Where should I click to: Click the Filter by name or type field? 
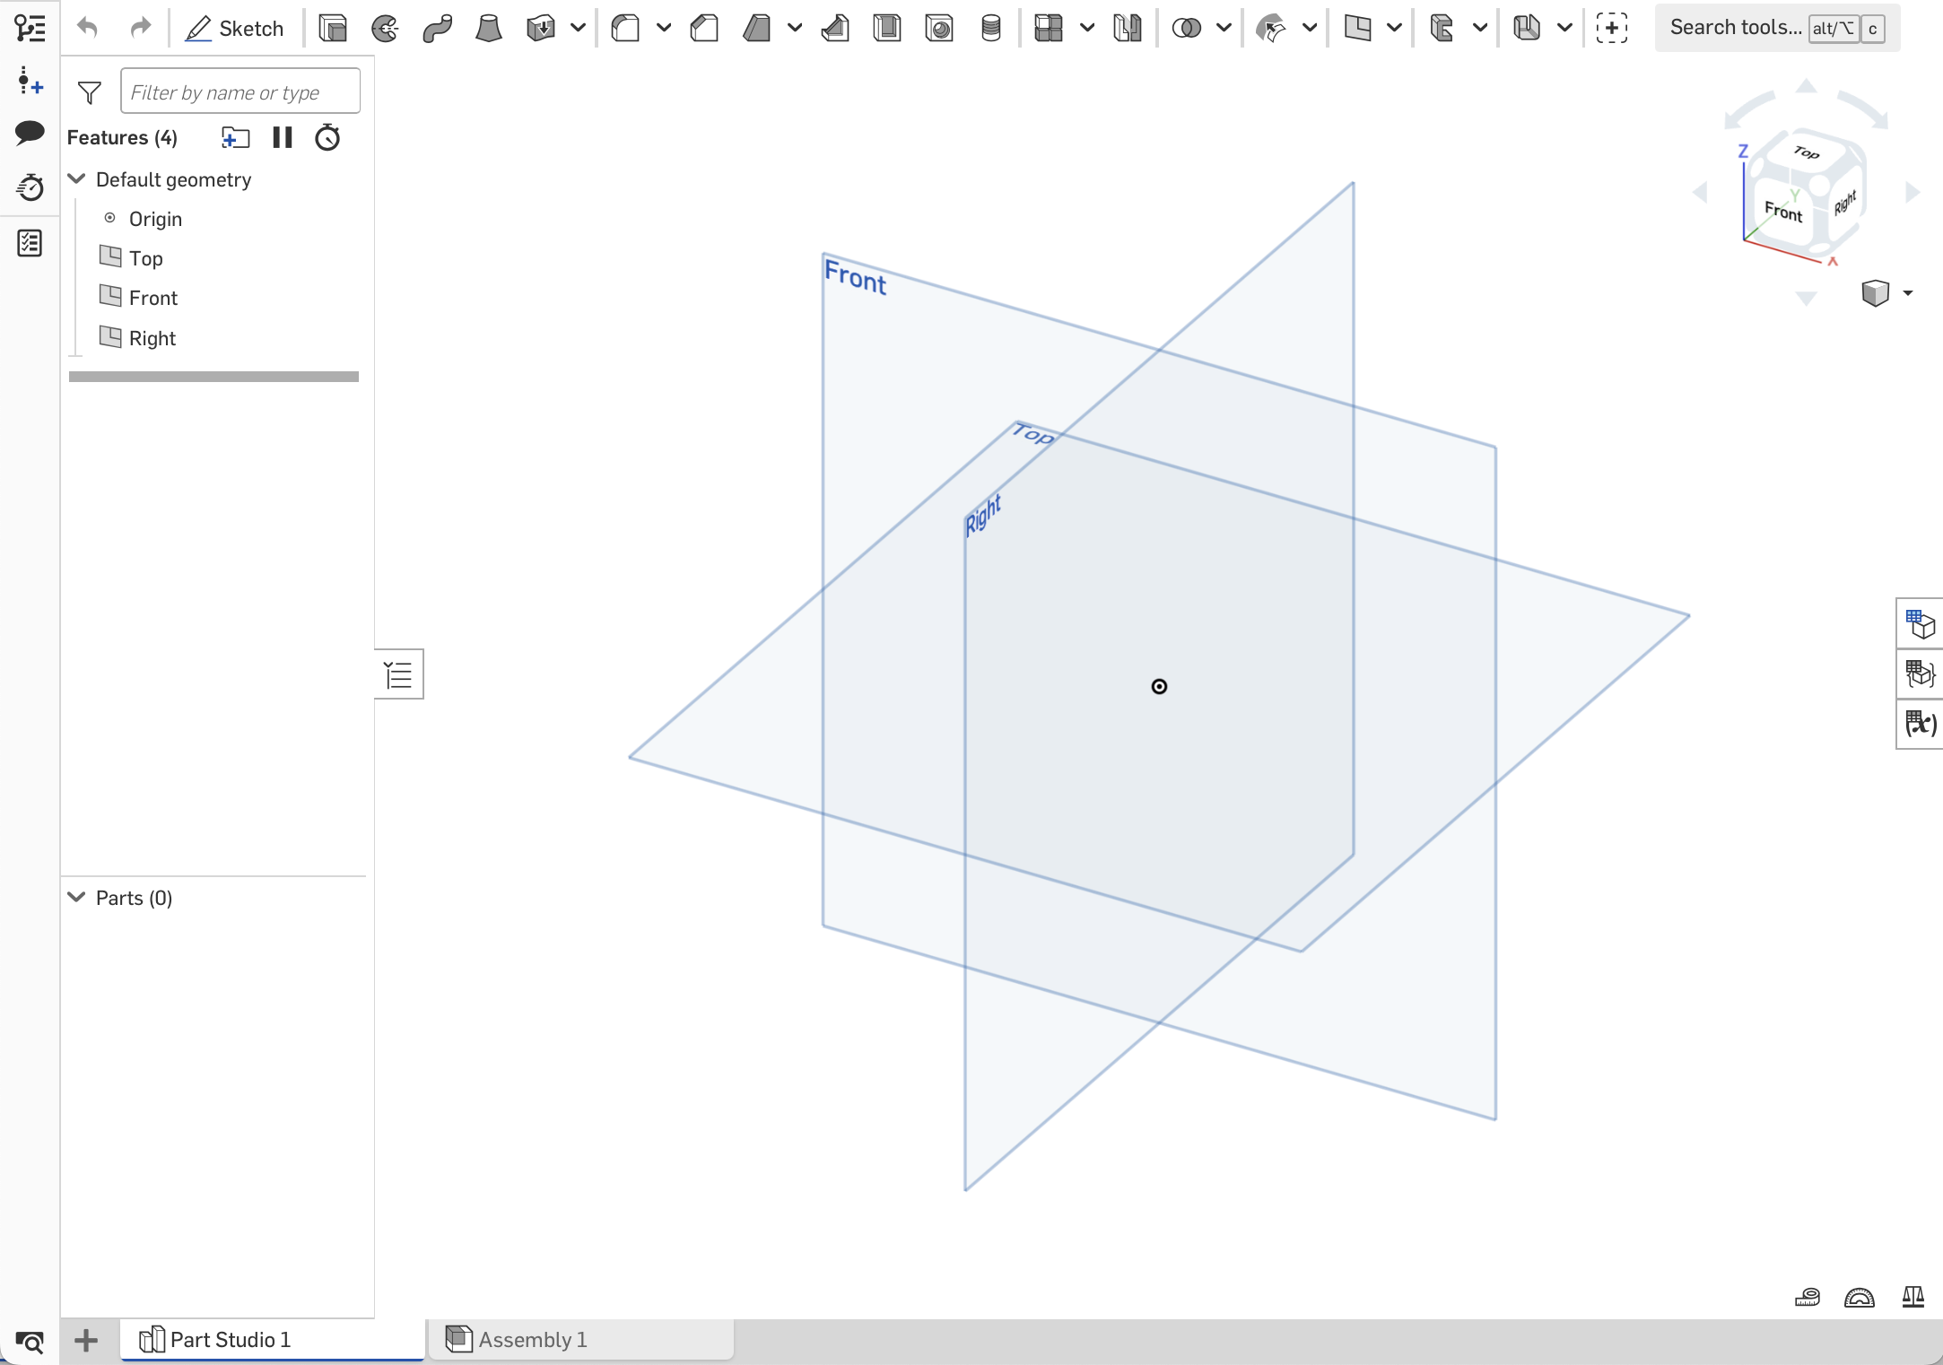pos(240,91)
